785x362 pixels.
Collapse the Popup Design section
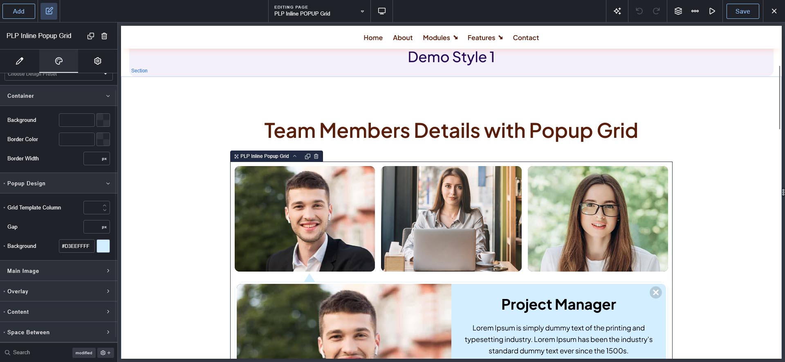click(x=58, y=183)
